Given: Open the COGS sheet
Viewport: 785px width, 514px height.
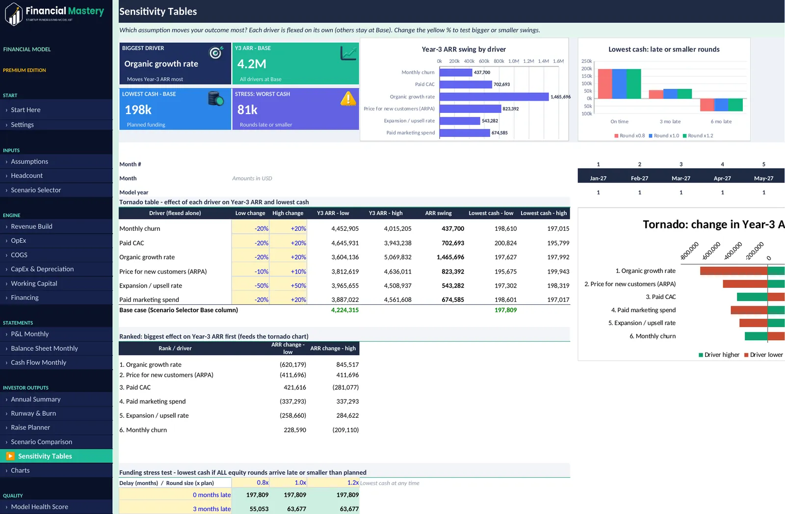Looking at the screenshot, I should pos(56,255).
